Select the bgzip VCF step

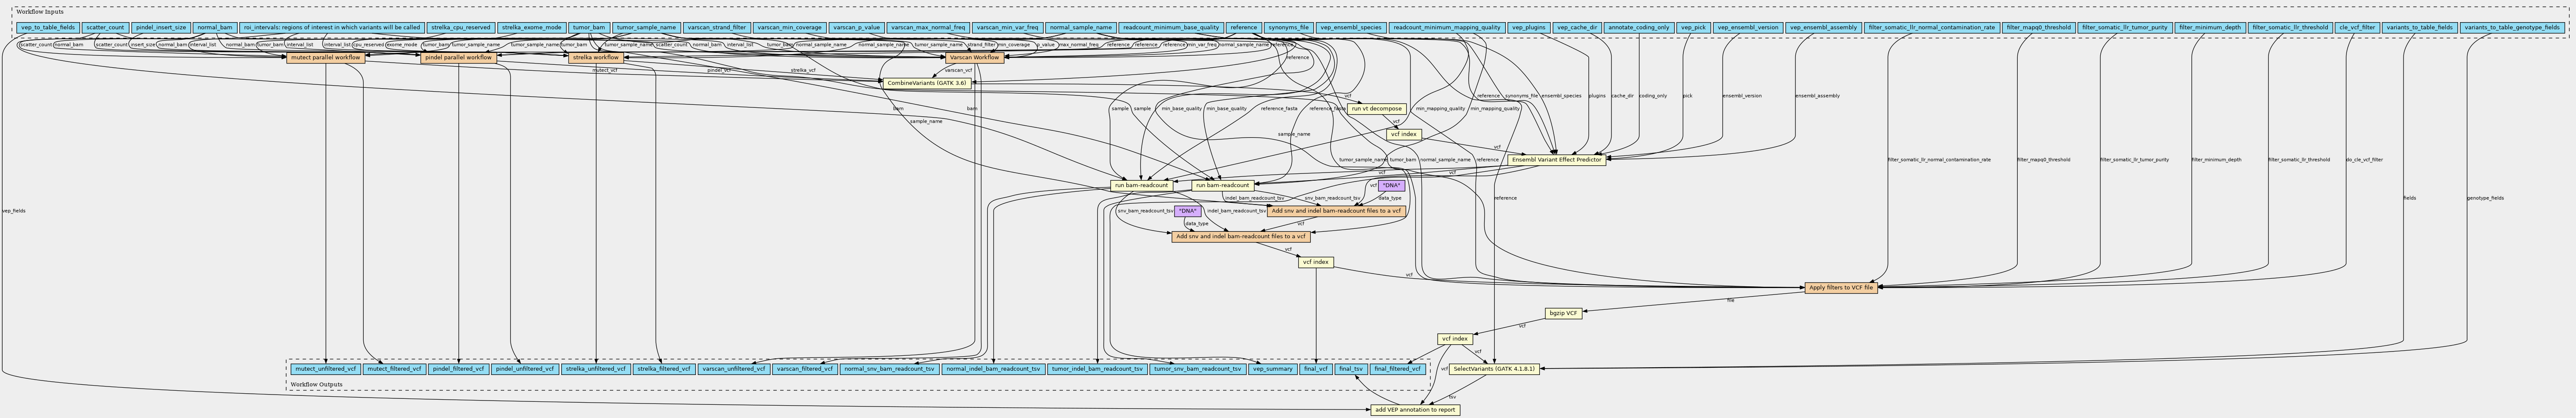[1564, 313]
